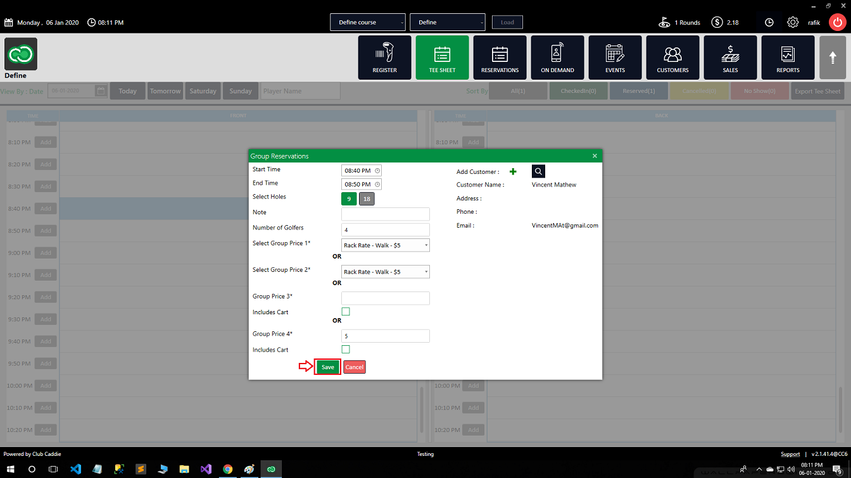
Task: Open the Reports tab
Action: coord(788,58)
